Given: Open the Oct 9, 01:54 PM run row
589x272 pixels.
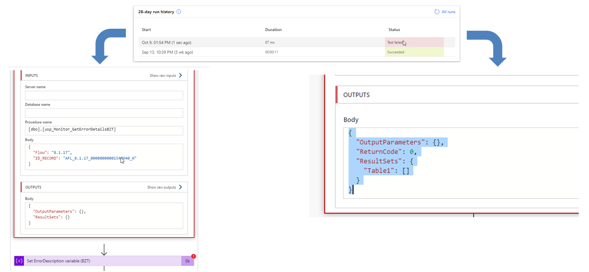Looking at the screenshot, I should (297, 42).
